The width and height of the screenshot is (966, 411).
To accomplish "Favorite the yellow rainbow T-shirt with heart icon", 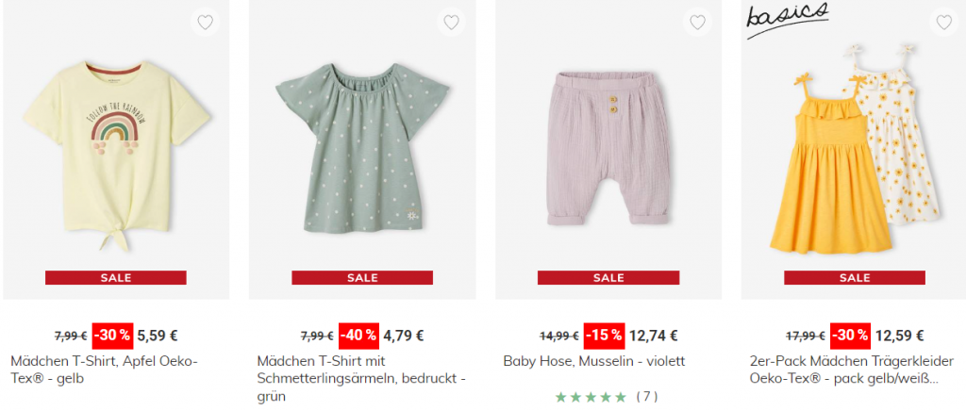I will [x=205, y=23].
